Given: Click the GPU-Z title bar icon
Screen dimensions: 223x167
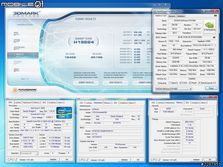Looking at the screenshot, I should click(155, 12).
